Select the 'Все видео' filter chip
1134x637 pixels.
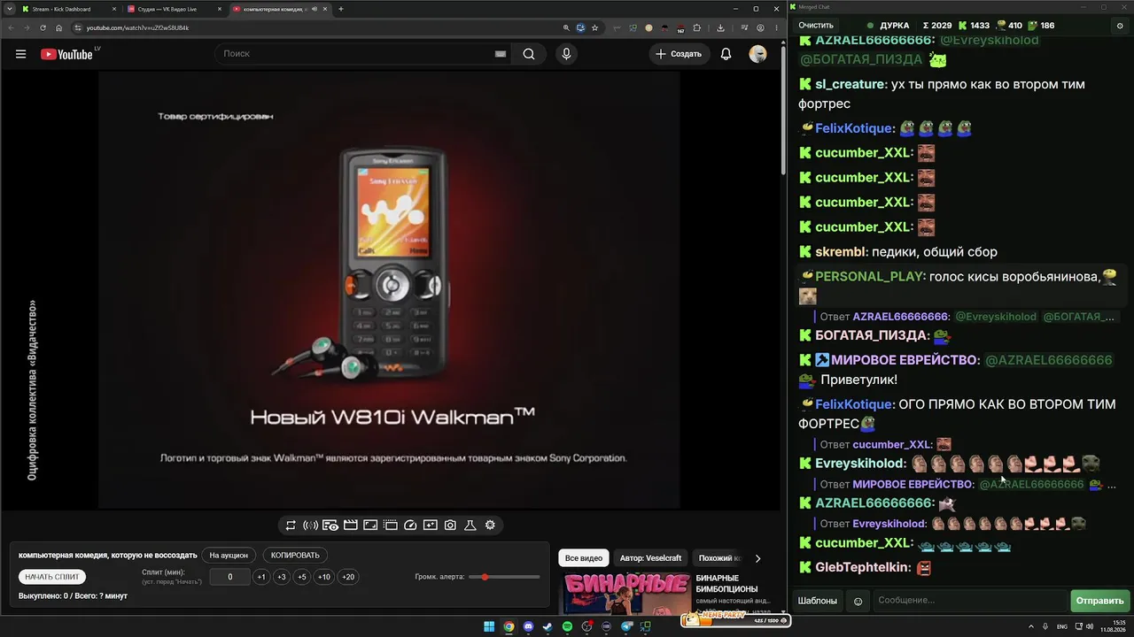(584, 558)
